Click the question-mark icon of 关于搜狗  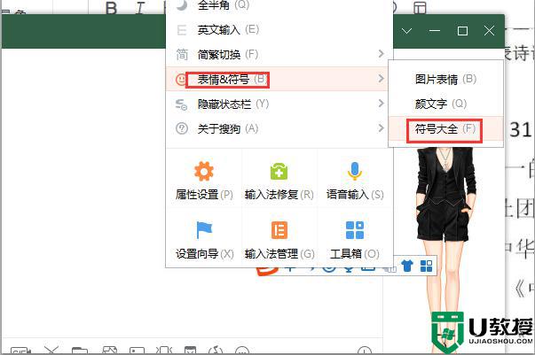(182, 128)
